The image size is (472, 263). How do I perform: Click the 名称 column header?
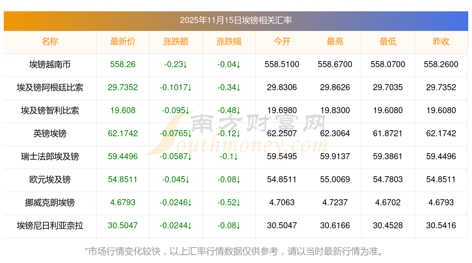pyautogui.click(x=50, y=42)
